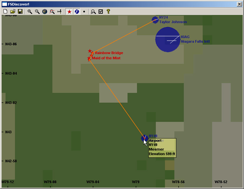Toggle the black dot display button

tap(84, 11)
